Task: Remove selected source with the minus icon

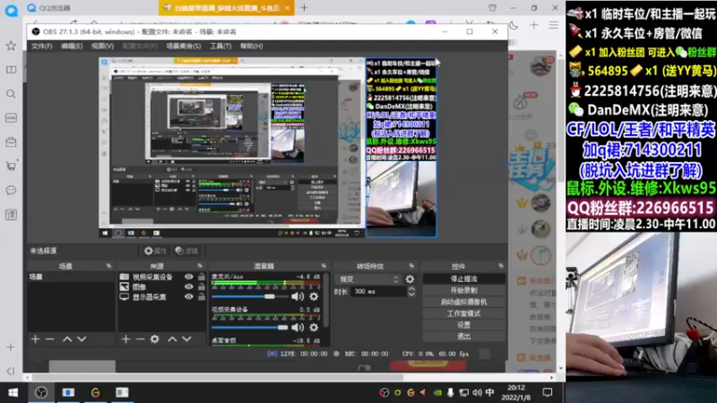Action: (141, 339)
